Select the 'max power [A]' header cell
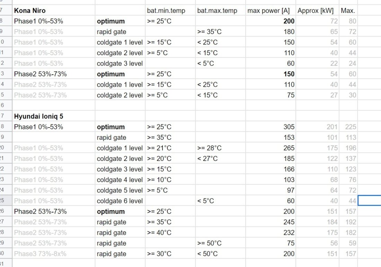Viewport: 381px width, 267px height. click(271, 10)
